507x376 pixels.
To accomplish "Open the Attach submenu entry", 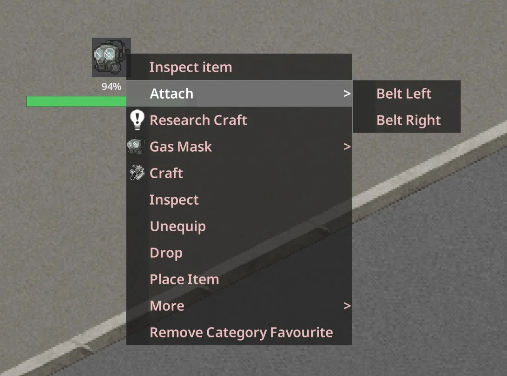I will pos(239,93).
